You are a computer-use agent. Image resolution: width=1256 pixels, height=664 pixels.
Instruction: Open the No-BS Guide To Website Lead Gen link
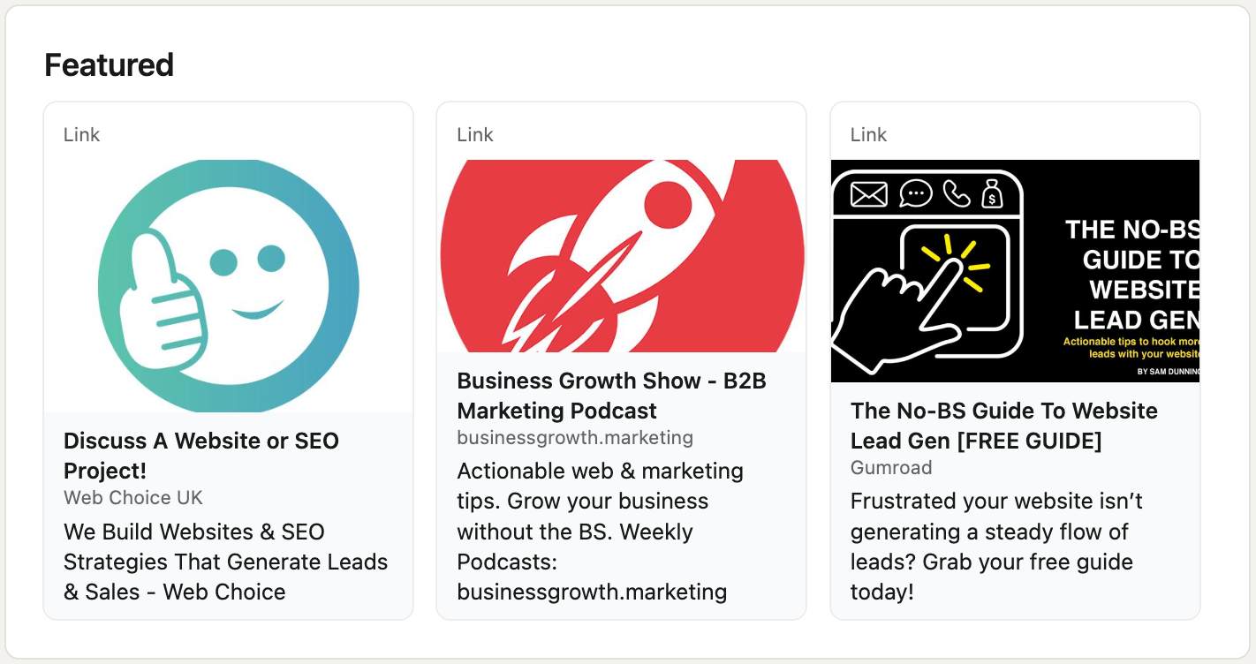point(1003,426)
